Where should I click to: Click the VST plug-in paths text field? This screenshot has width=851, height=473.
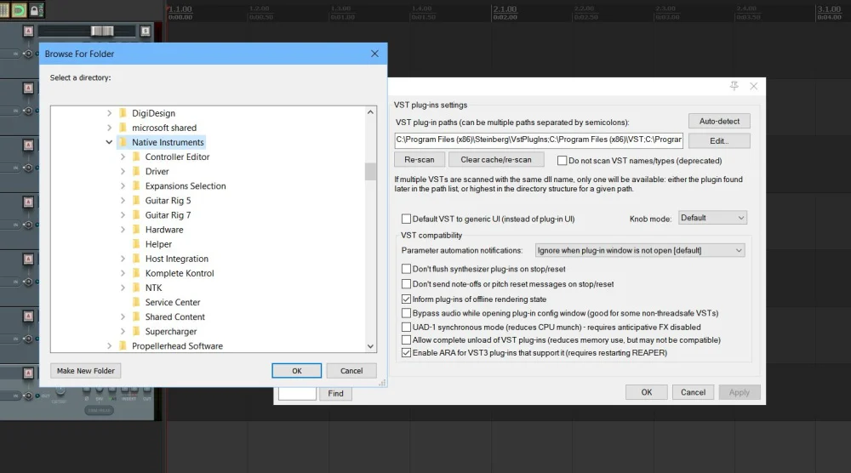[539, 140]
